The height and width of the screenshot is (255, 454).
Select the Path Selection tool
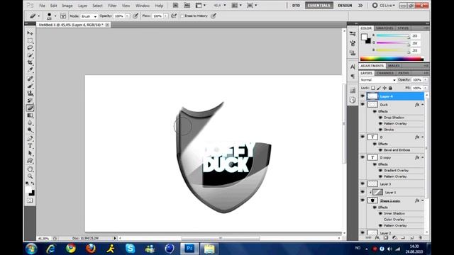pyautogui.click(x=30, y=153)
